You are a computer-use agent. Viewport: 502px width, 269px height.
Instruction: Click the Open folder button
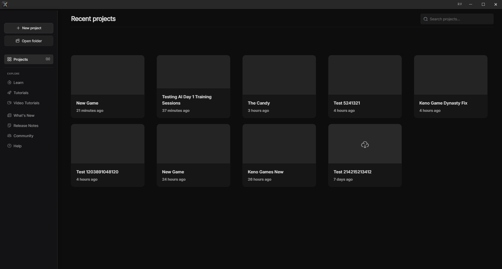(x=29, y=41)
